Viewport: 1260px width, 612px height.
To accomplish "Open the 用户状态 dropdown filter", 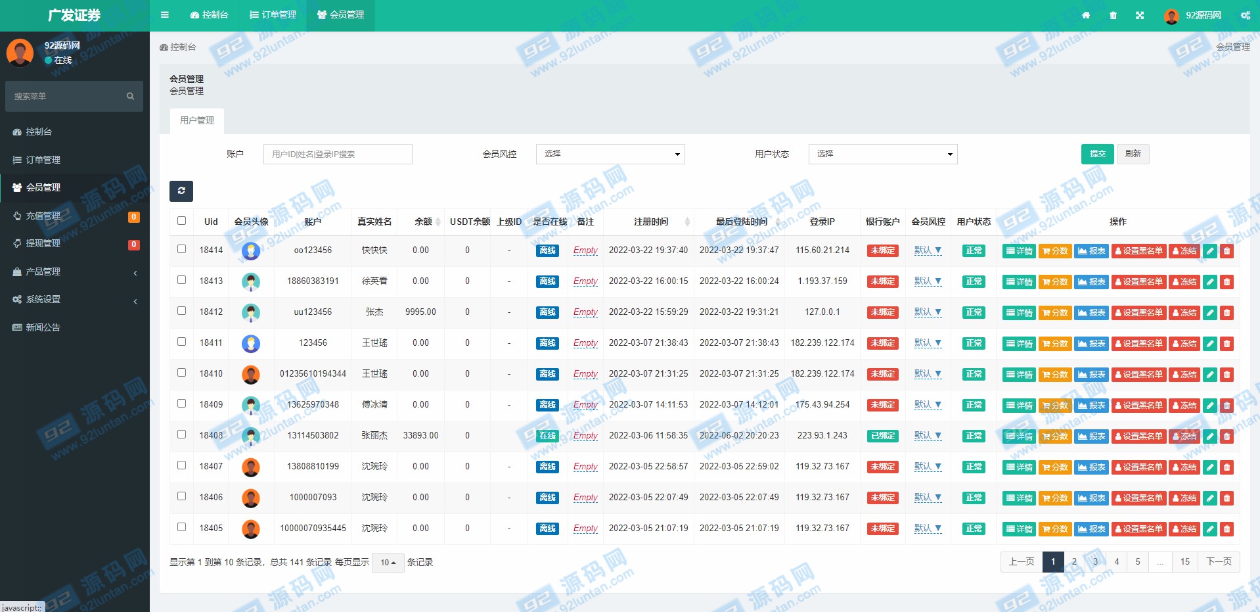I will tap(882, 154).
